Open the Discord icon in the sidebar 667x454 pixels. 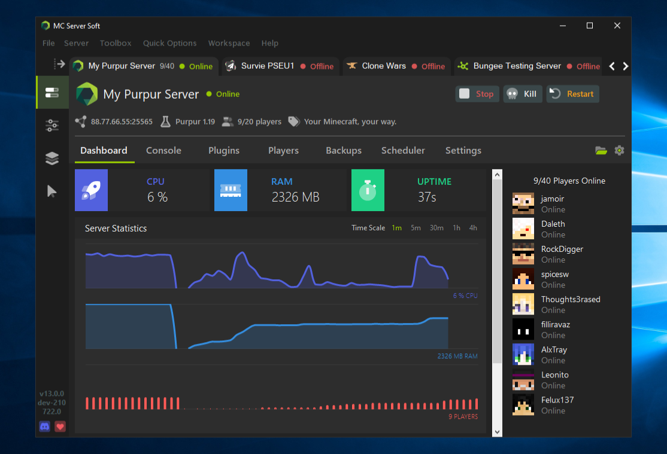point(44,426)
